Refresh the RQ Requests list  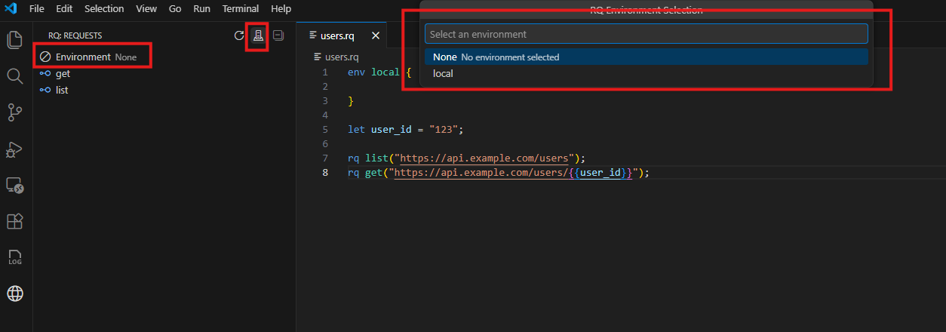pyautogui.click(x=239, y=35)
